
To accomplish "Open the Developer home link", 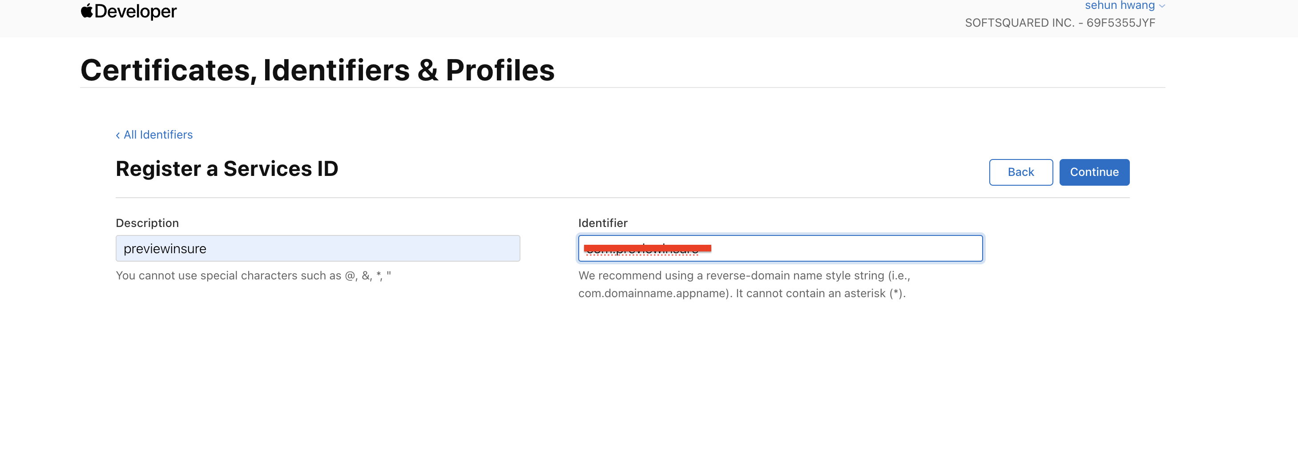I will tap(136, 11).
